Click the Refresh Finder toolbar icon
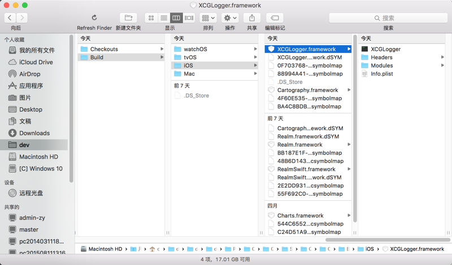The width and height of the screenshot is (452, 265). 94,18
